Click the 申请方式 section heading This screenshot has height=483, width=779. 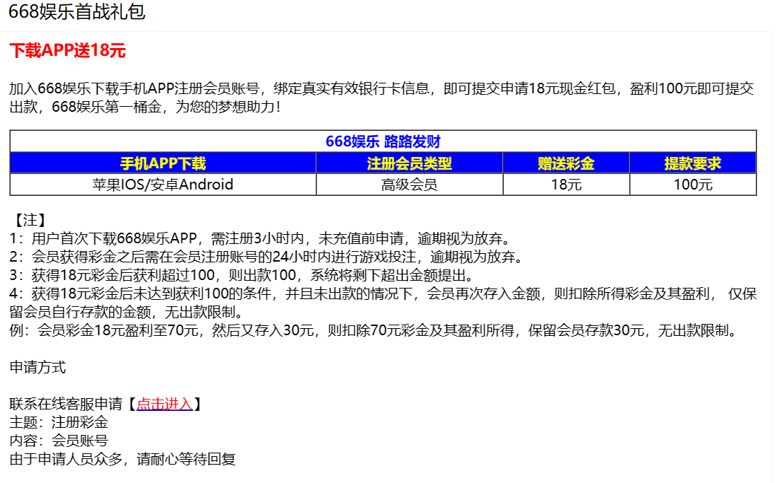click(37, 367)
